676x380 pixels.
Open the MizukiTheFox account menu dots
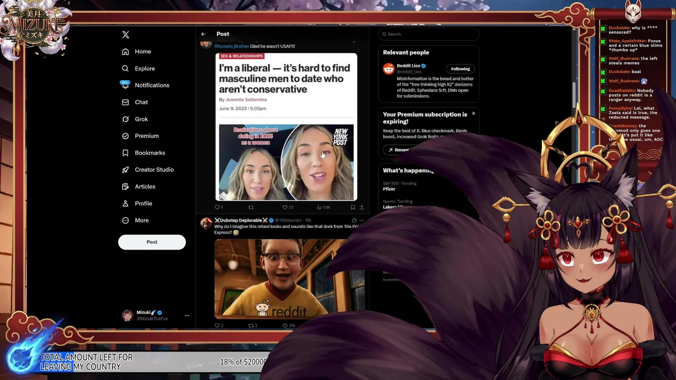pyautogui.click(x=186, y=316)
